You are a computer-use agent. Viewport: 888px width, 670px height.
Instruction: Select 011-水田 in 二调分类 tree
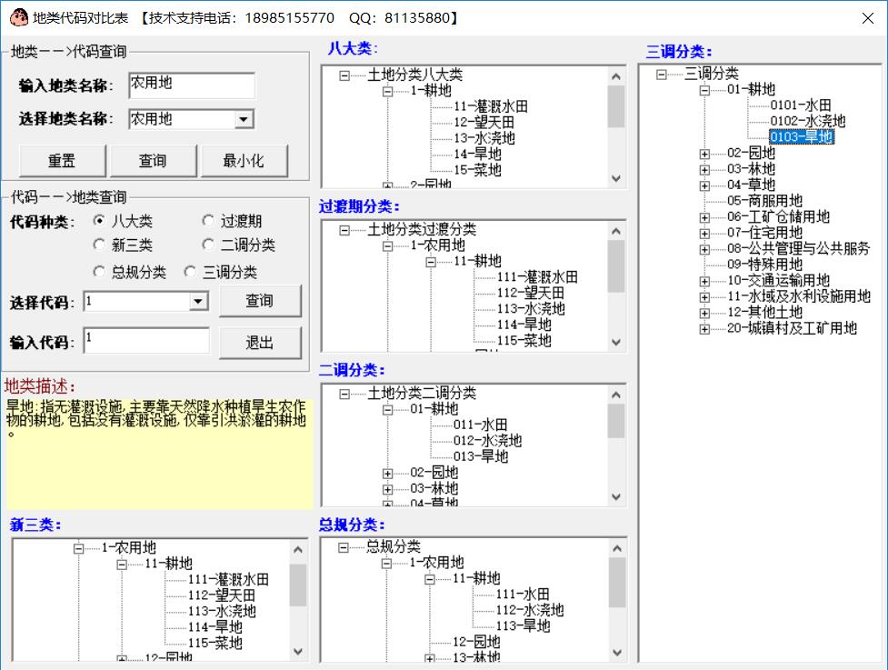pos(480,425)
